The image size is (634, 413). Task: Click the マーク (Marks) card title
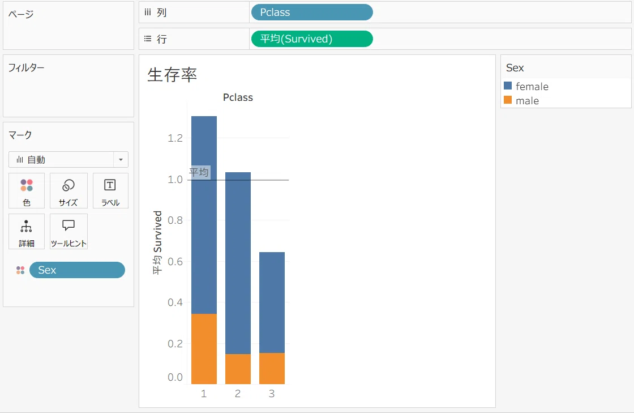click(x=20, y=135)
